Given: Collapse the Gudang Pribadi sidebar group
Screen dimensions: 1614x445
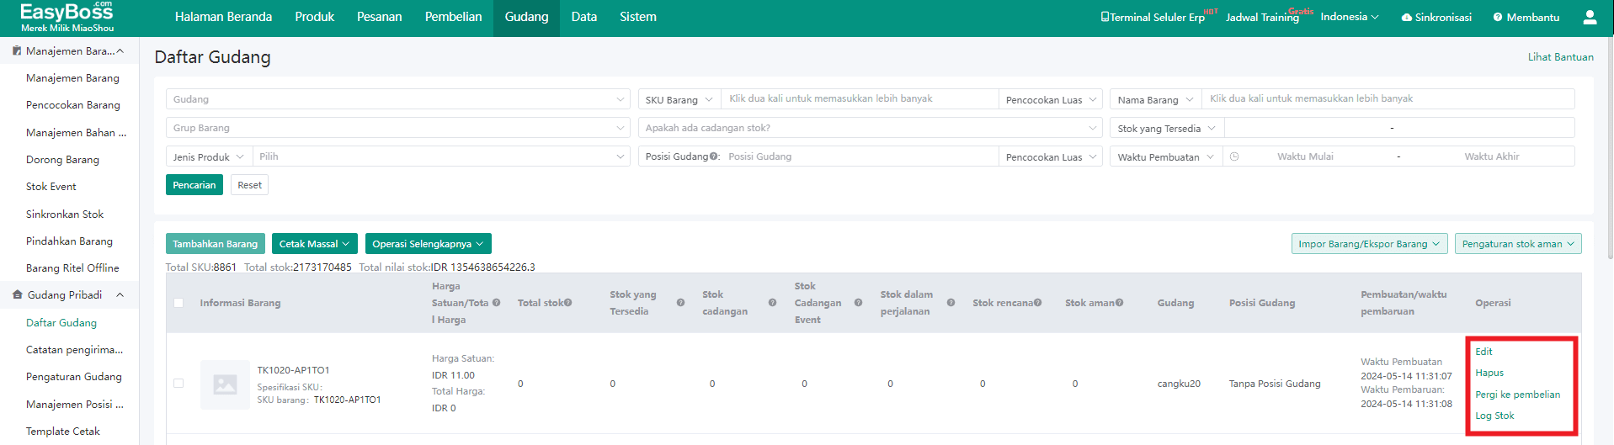Looking at the screenshot, I should tap(120, 295).
